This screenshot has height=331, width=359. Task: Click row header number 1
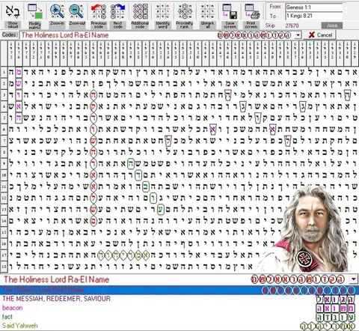tap(4, 73)
